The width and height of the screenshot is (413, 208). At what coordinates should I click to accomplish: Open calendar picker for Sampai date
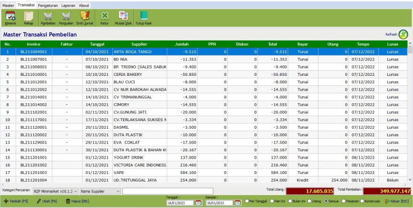coord(237,203)
